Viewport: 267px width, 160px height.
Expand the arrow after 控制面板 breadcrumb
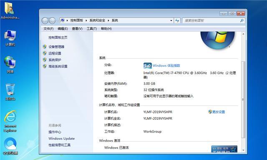(x=86, y=20)
